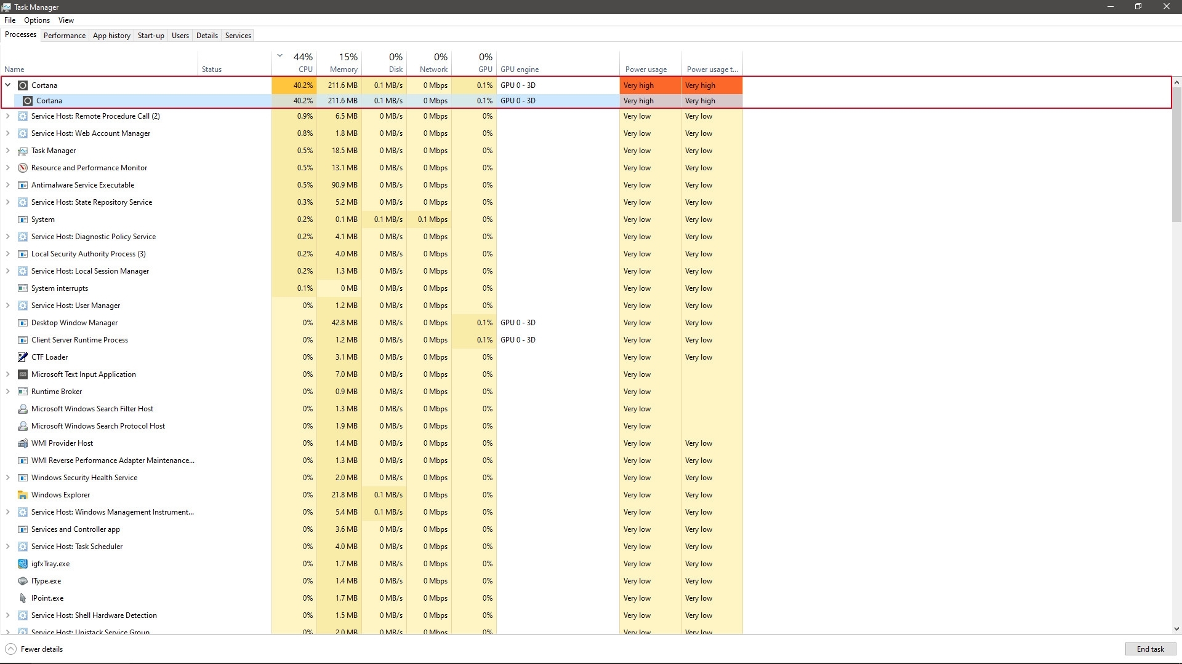Click the Desktop Window Manager icon
Screen dimensions: 1182x664
pos(22,322)
